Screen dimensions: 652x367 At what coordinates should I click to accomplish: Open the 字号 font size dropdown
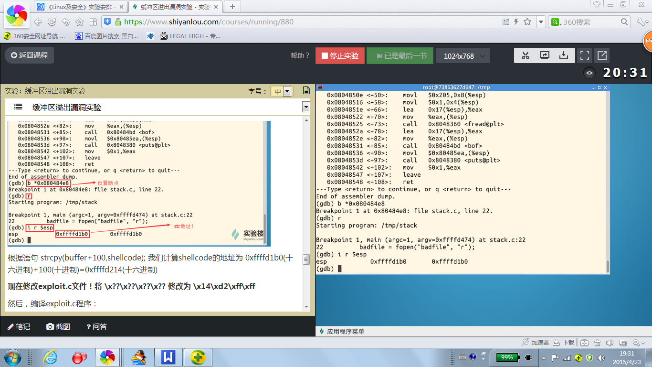[x=281, y=91]
